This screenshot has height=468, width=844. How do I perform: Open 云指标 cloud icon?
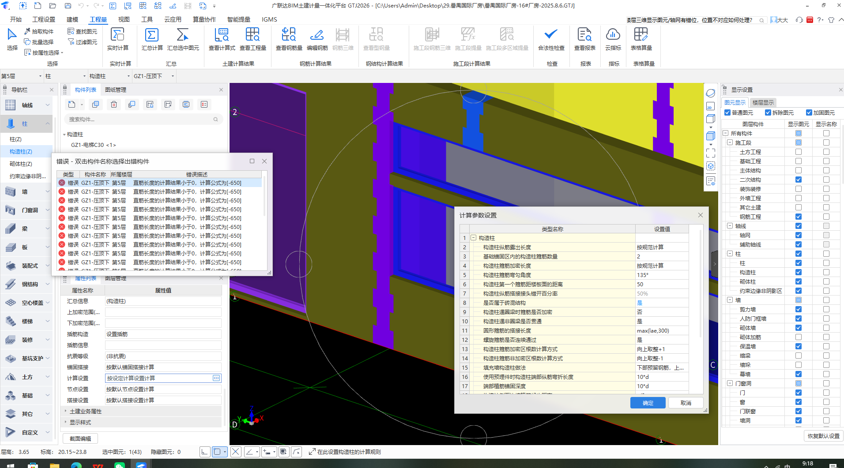coord(613,35)
